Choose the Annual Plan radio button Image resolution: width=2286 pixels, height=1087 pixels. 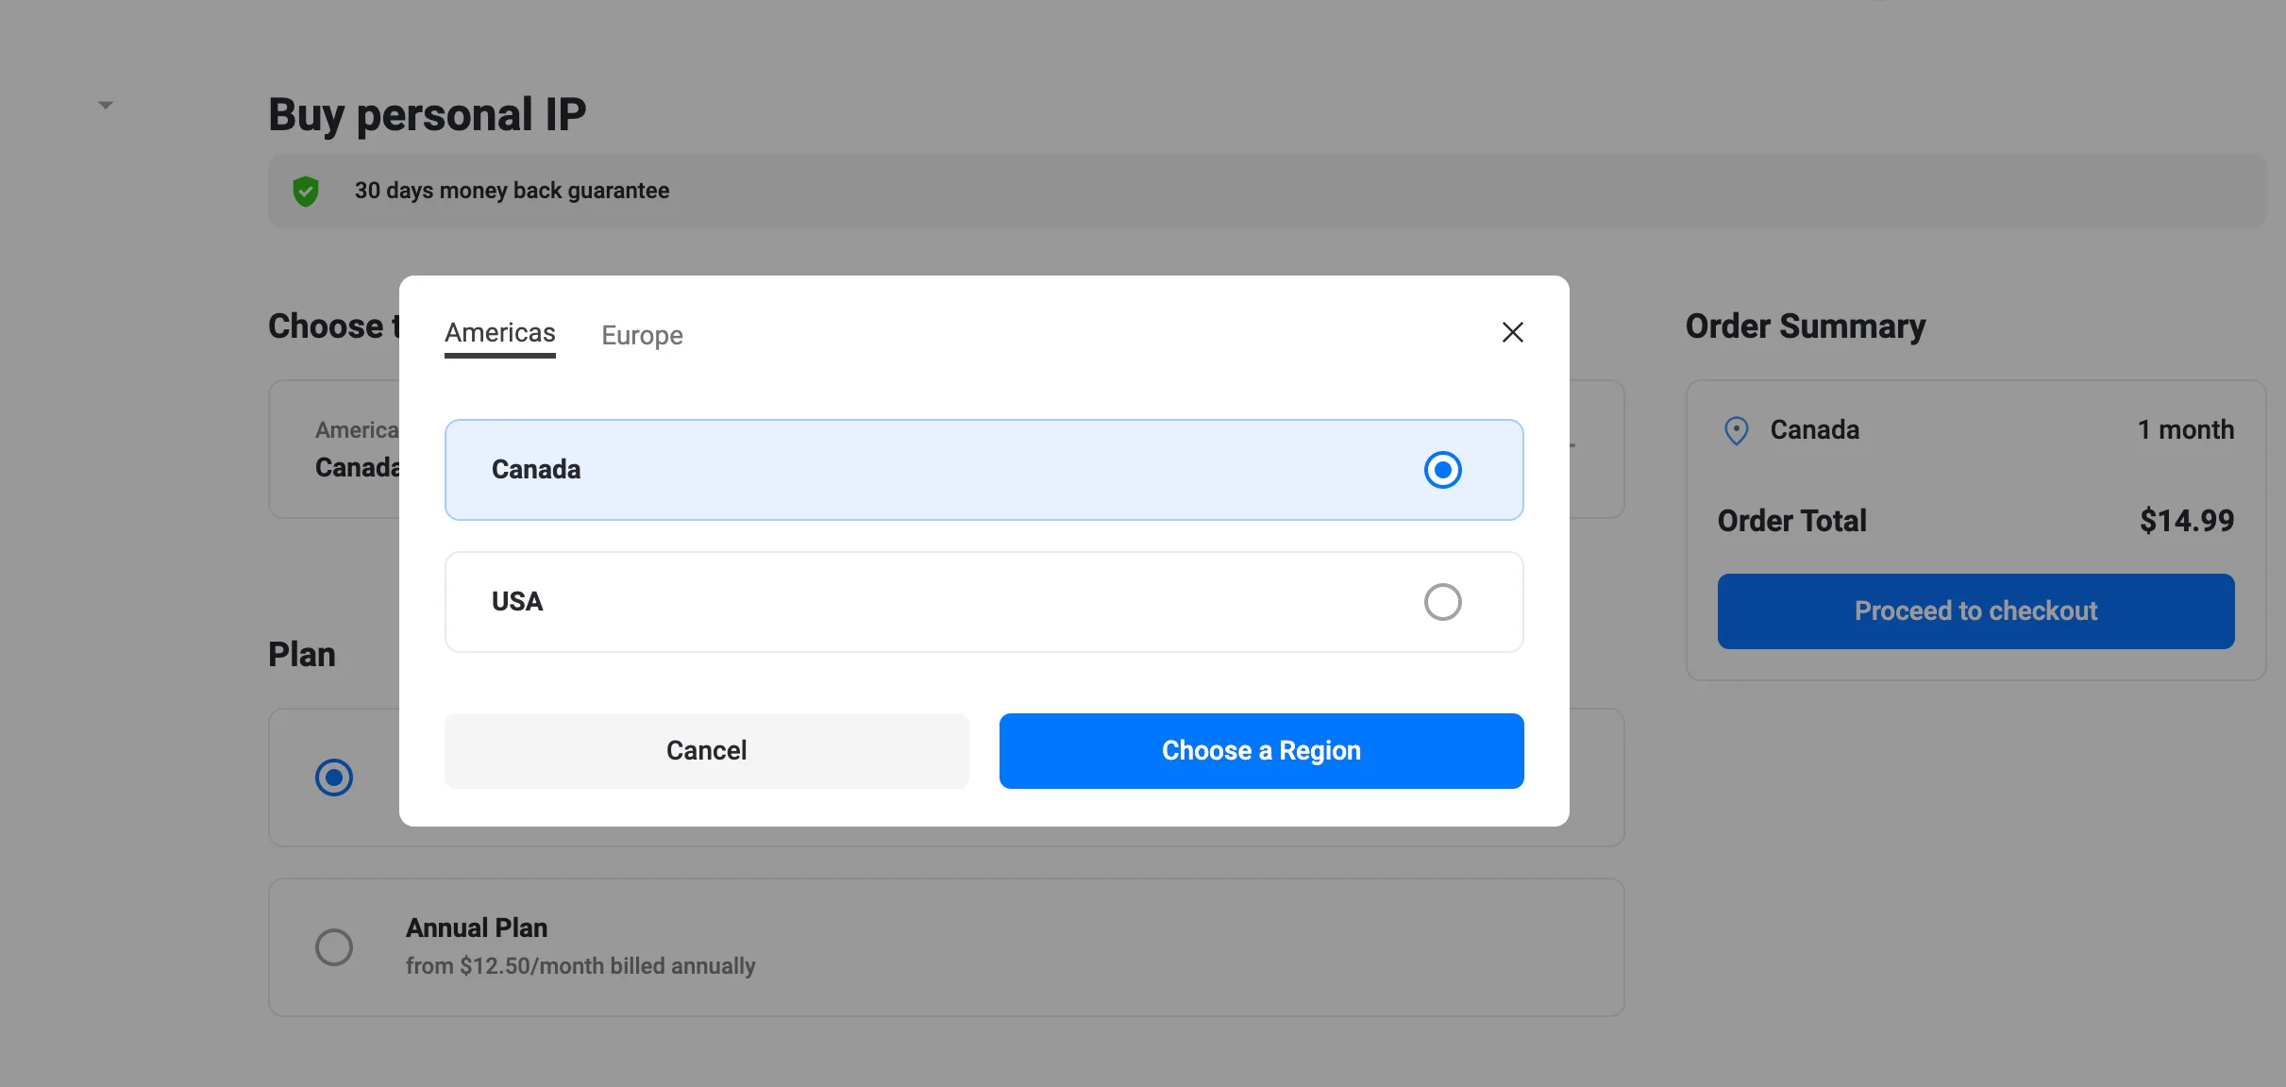pos(334,946)
